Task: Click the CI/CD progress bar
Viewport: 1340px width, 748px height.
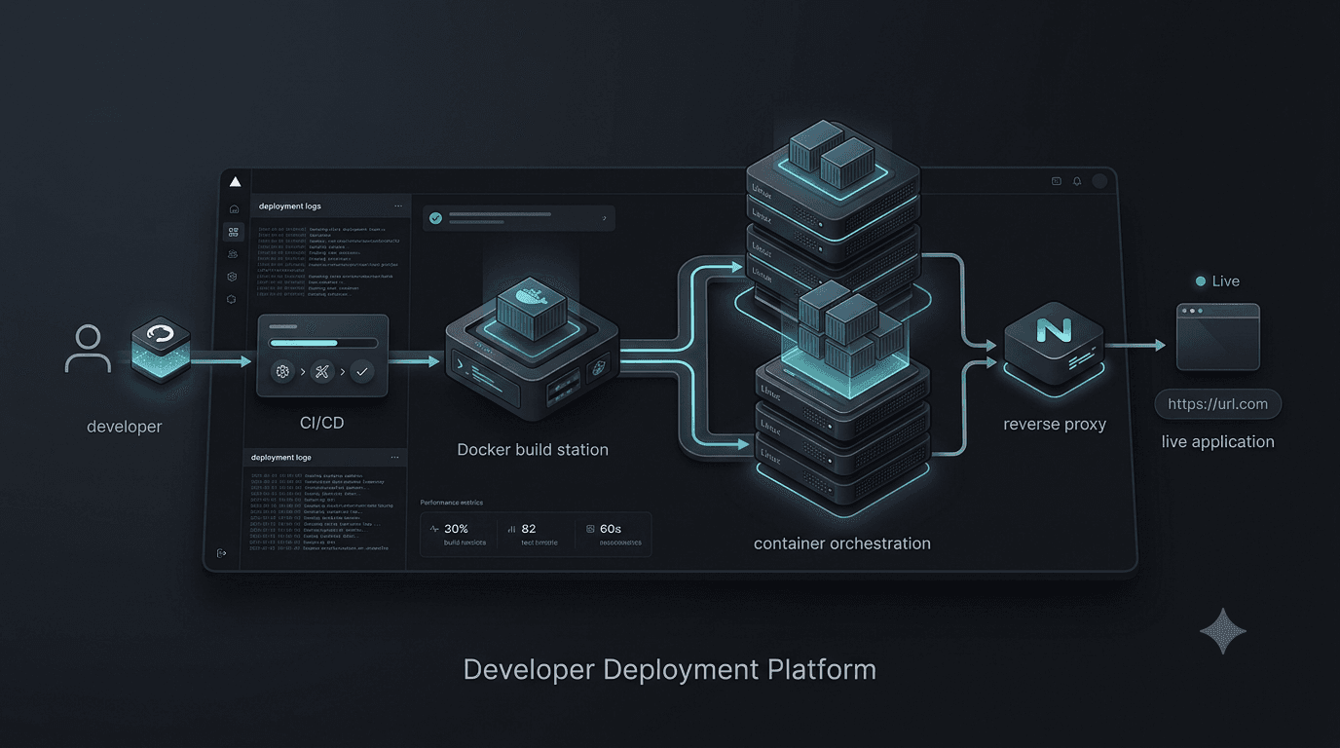Action: coord(323,343)
